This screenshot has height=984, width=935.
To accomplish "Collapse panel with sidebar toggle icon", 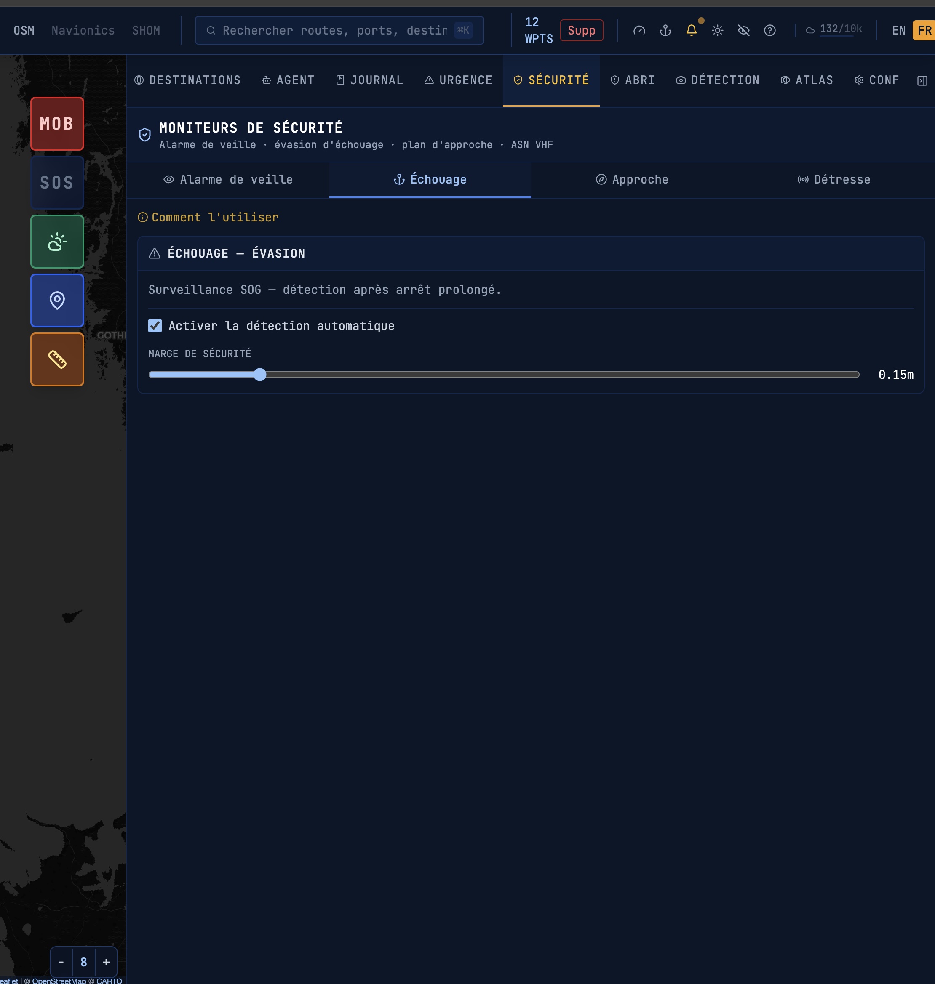I will [922, 81].
